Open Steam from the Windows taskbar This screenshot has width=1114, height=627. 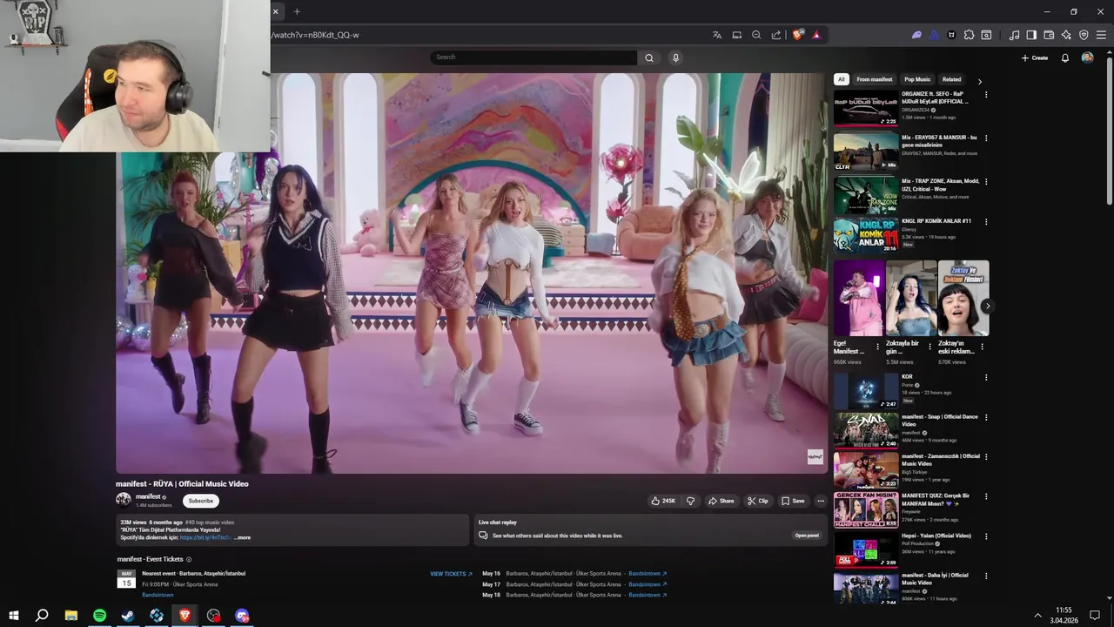(128, 616)
